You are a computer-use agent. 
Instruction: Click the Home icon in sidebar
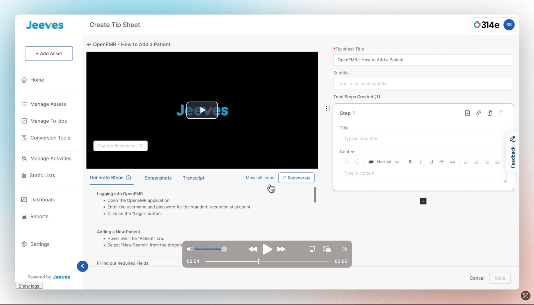(24, 80)
